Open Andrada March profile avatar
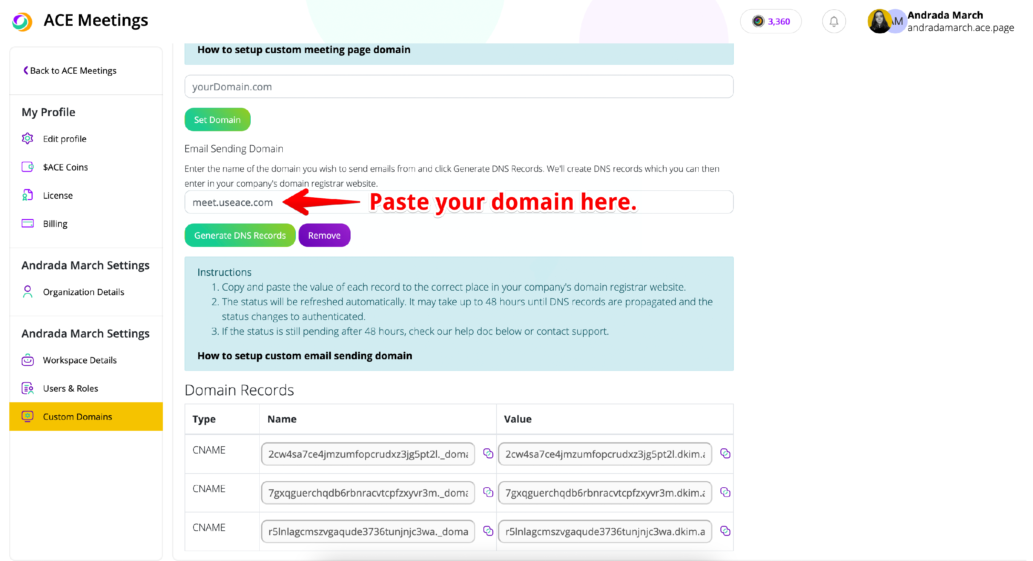The width and height of the screenshot is (1033, 561). (879, 21)
